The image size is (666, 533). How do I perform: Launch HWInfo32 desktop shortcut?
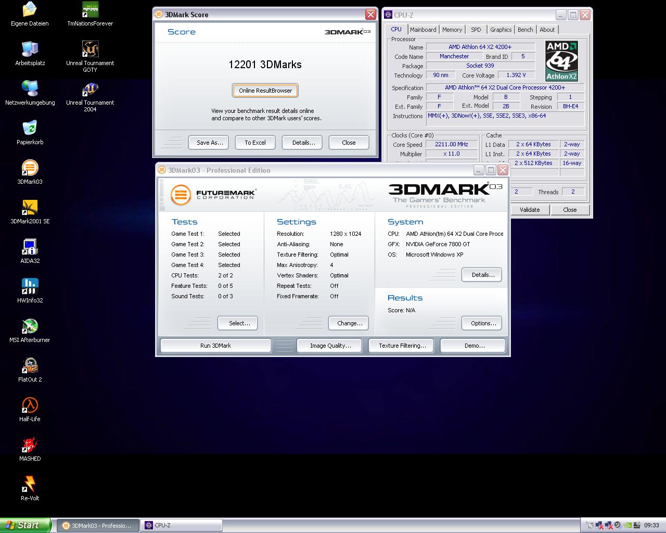point(30,291)
